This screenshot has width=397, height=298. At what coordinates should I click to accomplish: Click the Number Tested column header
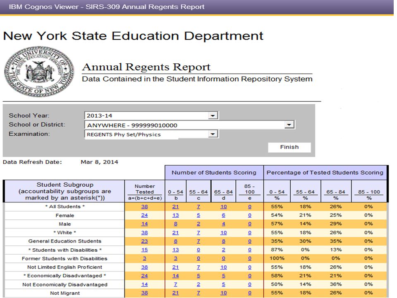145,192
